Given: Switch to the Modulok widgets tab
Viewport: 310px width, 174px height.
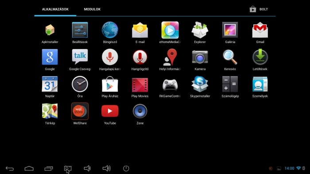Looking at the screenshot, I should (x=92, y=9).
